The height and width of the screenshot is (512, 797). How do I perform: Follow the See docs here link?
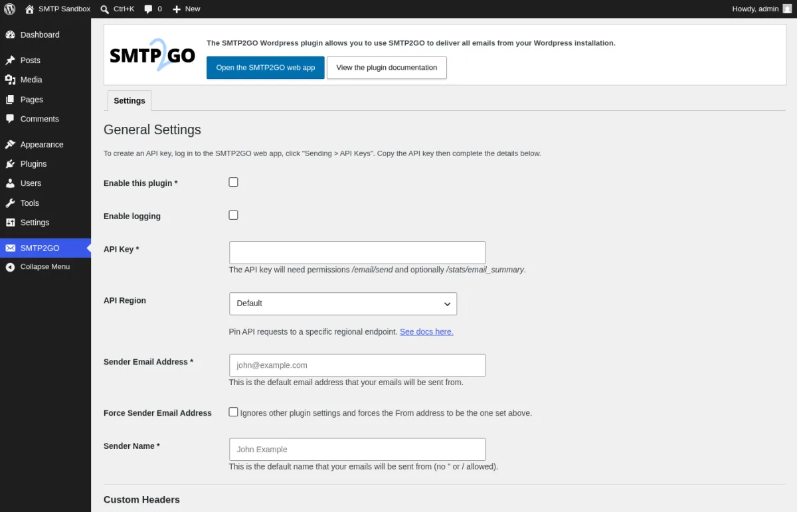(x=426, y=331)
